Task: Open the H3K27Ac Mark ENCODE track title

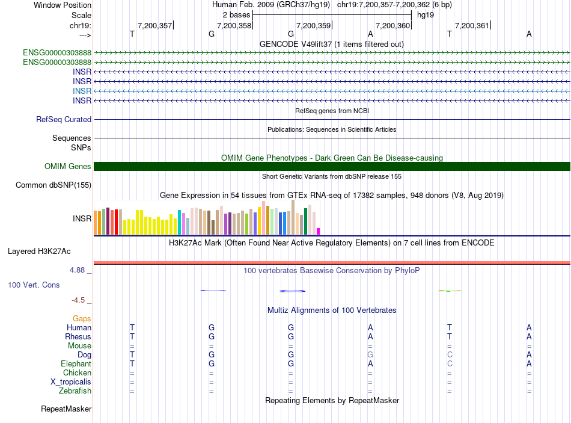Action: (332, 243)
